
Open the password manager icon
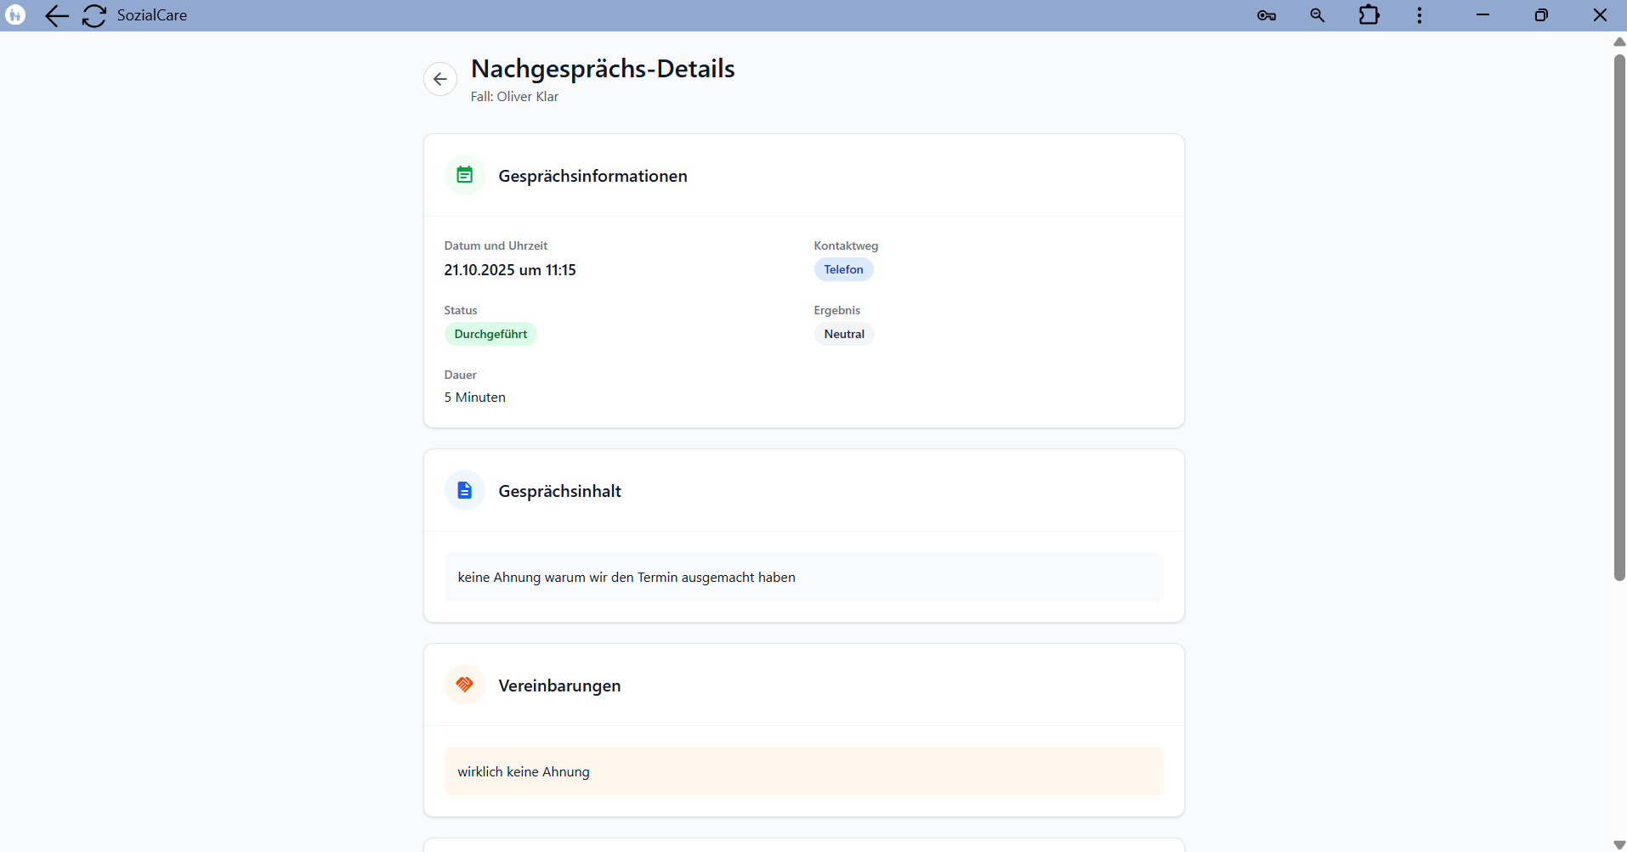coord(1266,14)
